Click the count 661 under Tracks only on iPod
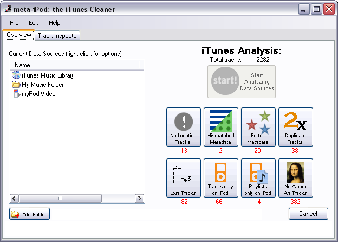338x242 pixels. (220, 202)
